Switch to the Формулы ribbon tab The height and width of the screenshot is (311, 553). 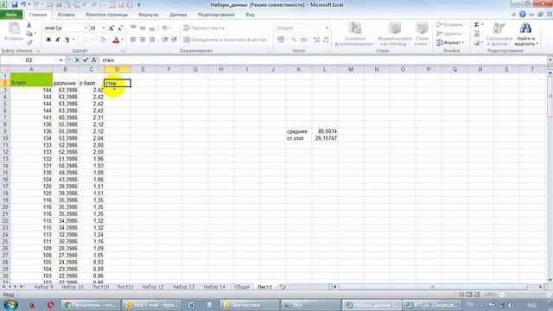point(149,15)
